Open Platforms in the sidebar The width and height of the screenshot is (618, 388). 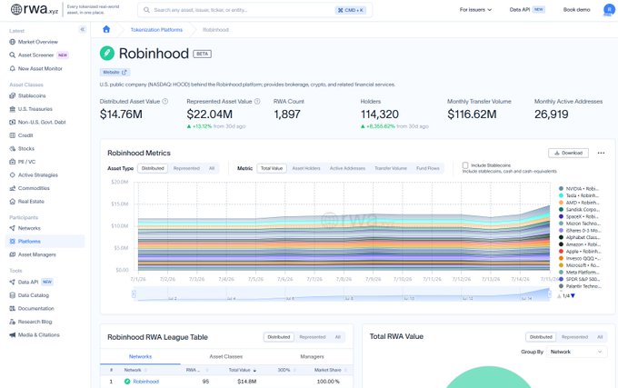click(x=45, y=242)
